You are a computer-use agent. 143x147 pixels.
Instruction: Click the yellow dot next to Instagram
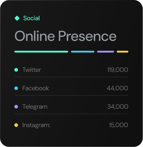coord(16,125)
